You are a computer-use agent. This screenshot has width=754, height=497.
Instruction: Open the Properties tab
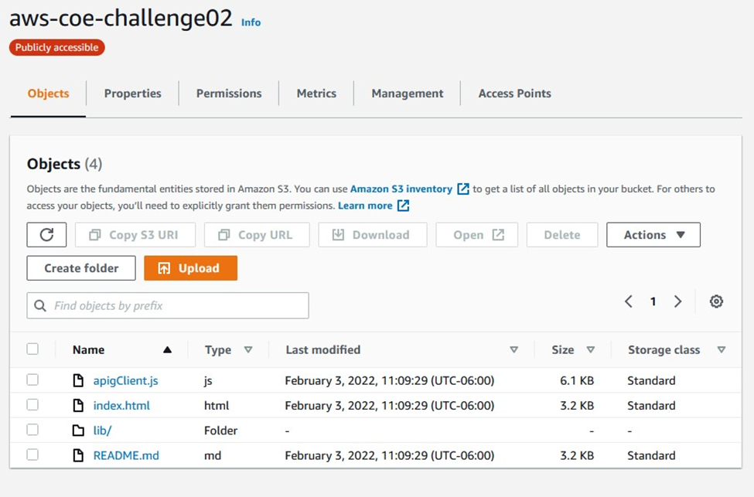(x=133, y=94)
